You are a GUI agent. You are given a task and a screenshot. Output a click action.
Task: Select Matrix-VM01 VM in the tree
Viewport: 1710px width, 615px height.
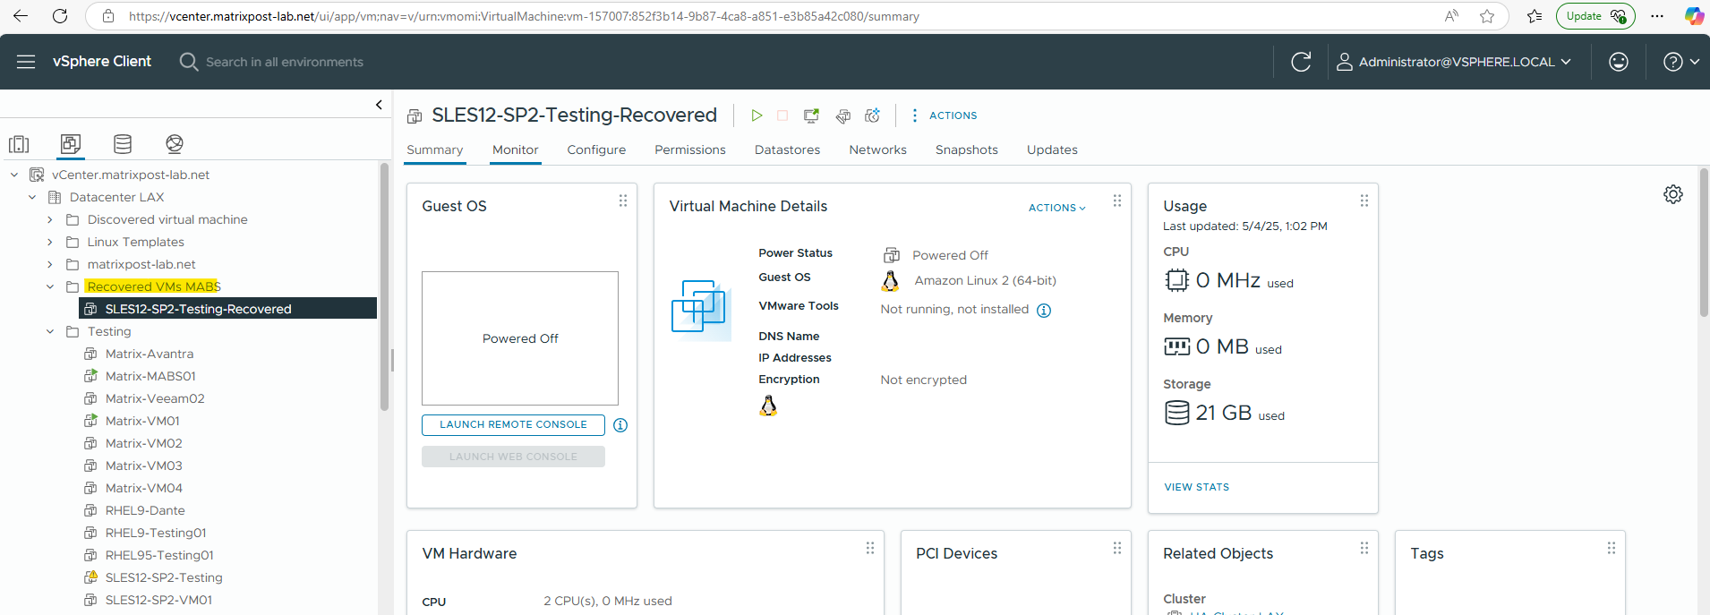click(141, 421)
